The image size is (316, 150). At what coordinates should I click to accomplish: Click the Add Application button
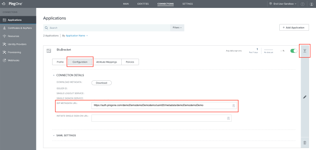click(x=294, y=28)
